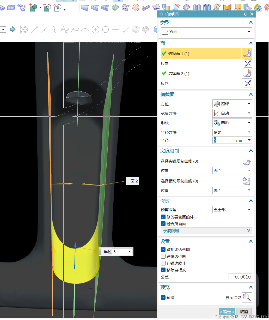This screenshot has height=320, width=269.
Task: Reverse direction of face 2
Action: pyautogui.click(x=248, y=83)
